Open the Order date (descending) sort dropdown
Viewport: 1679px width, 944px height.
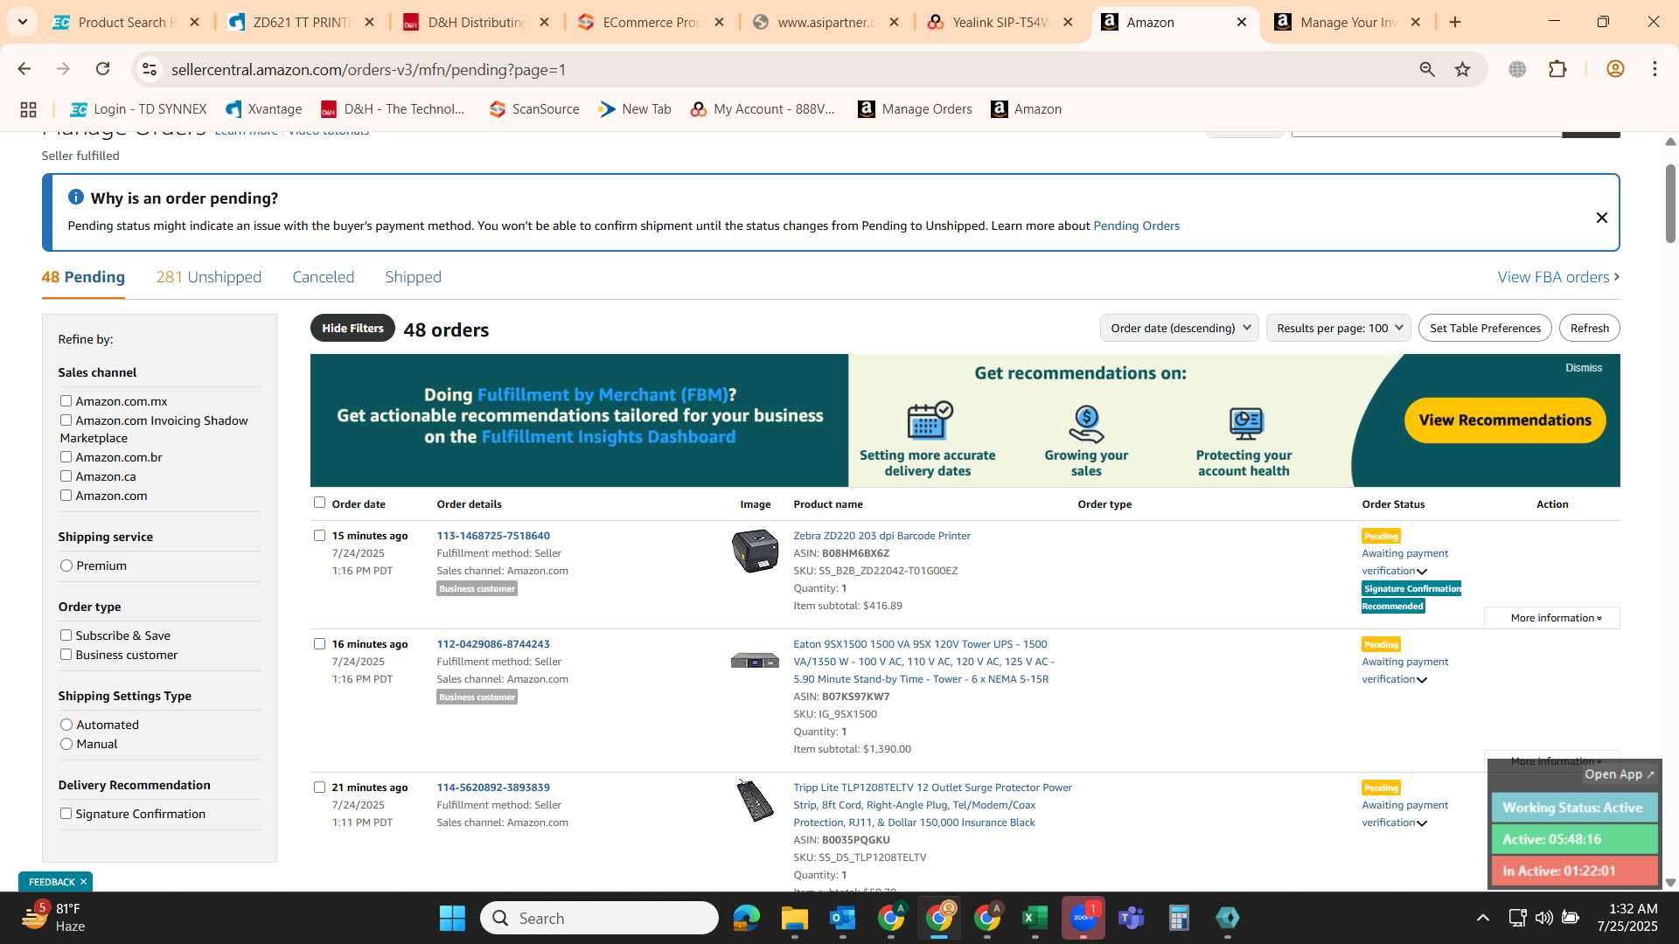pyautogui.click(x=1179, y=328)
